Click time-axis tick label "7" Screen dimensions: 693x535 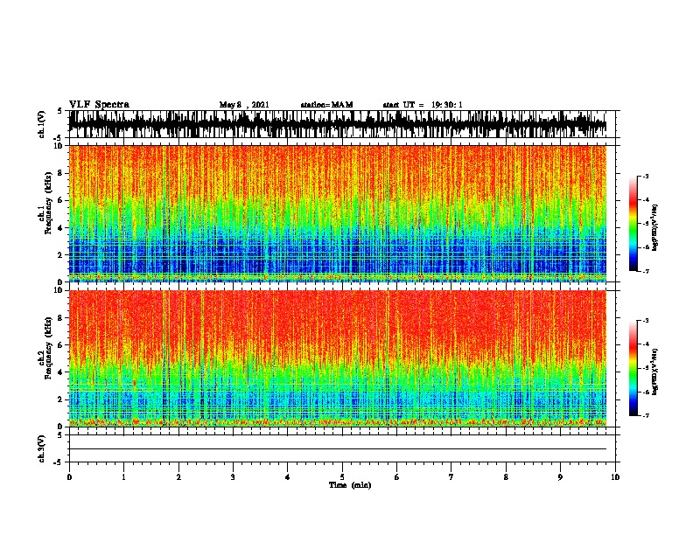click(x=451, y=477)
